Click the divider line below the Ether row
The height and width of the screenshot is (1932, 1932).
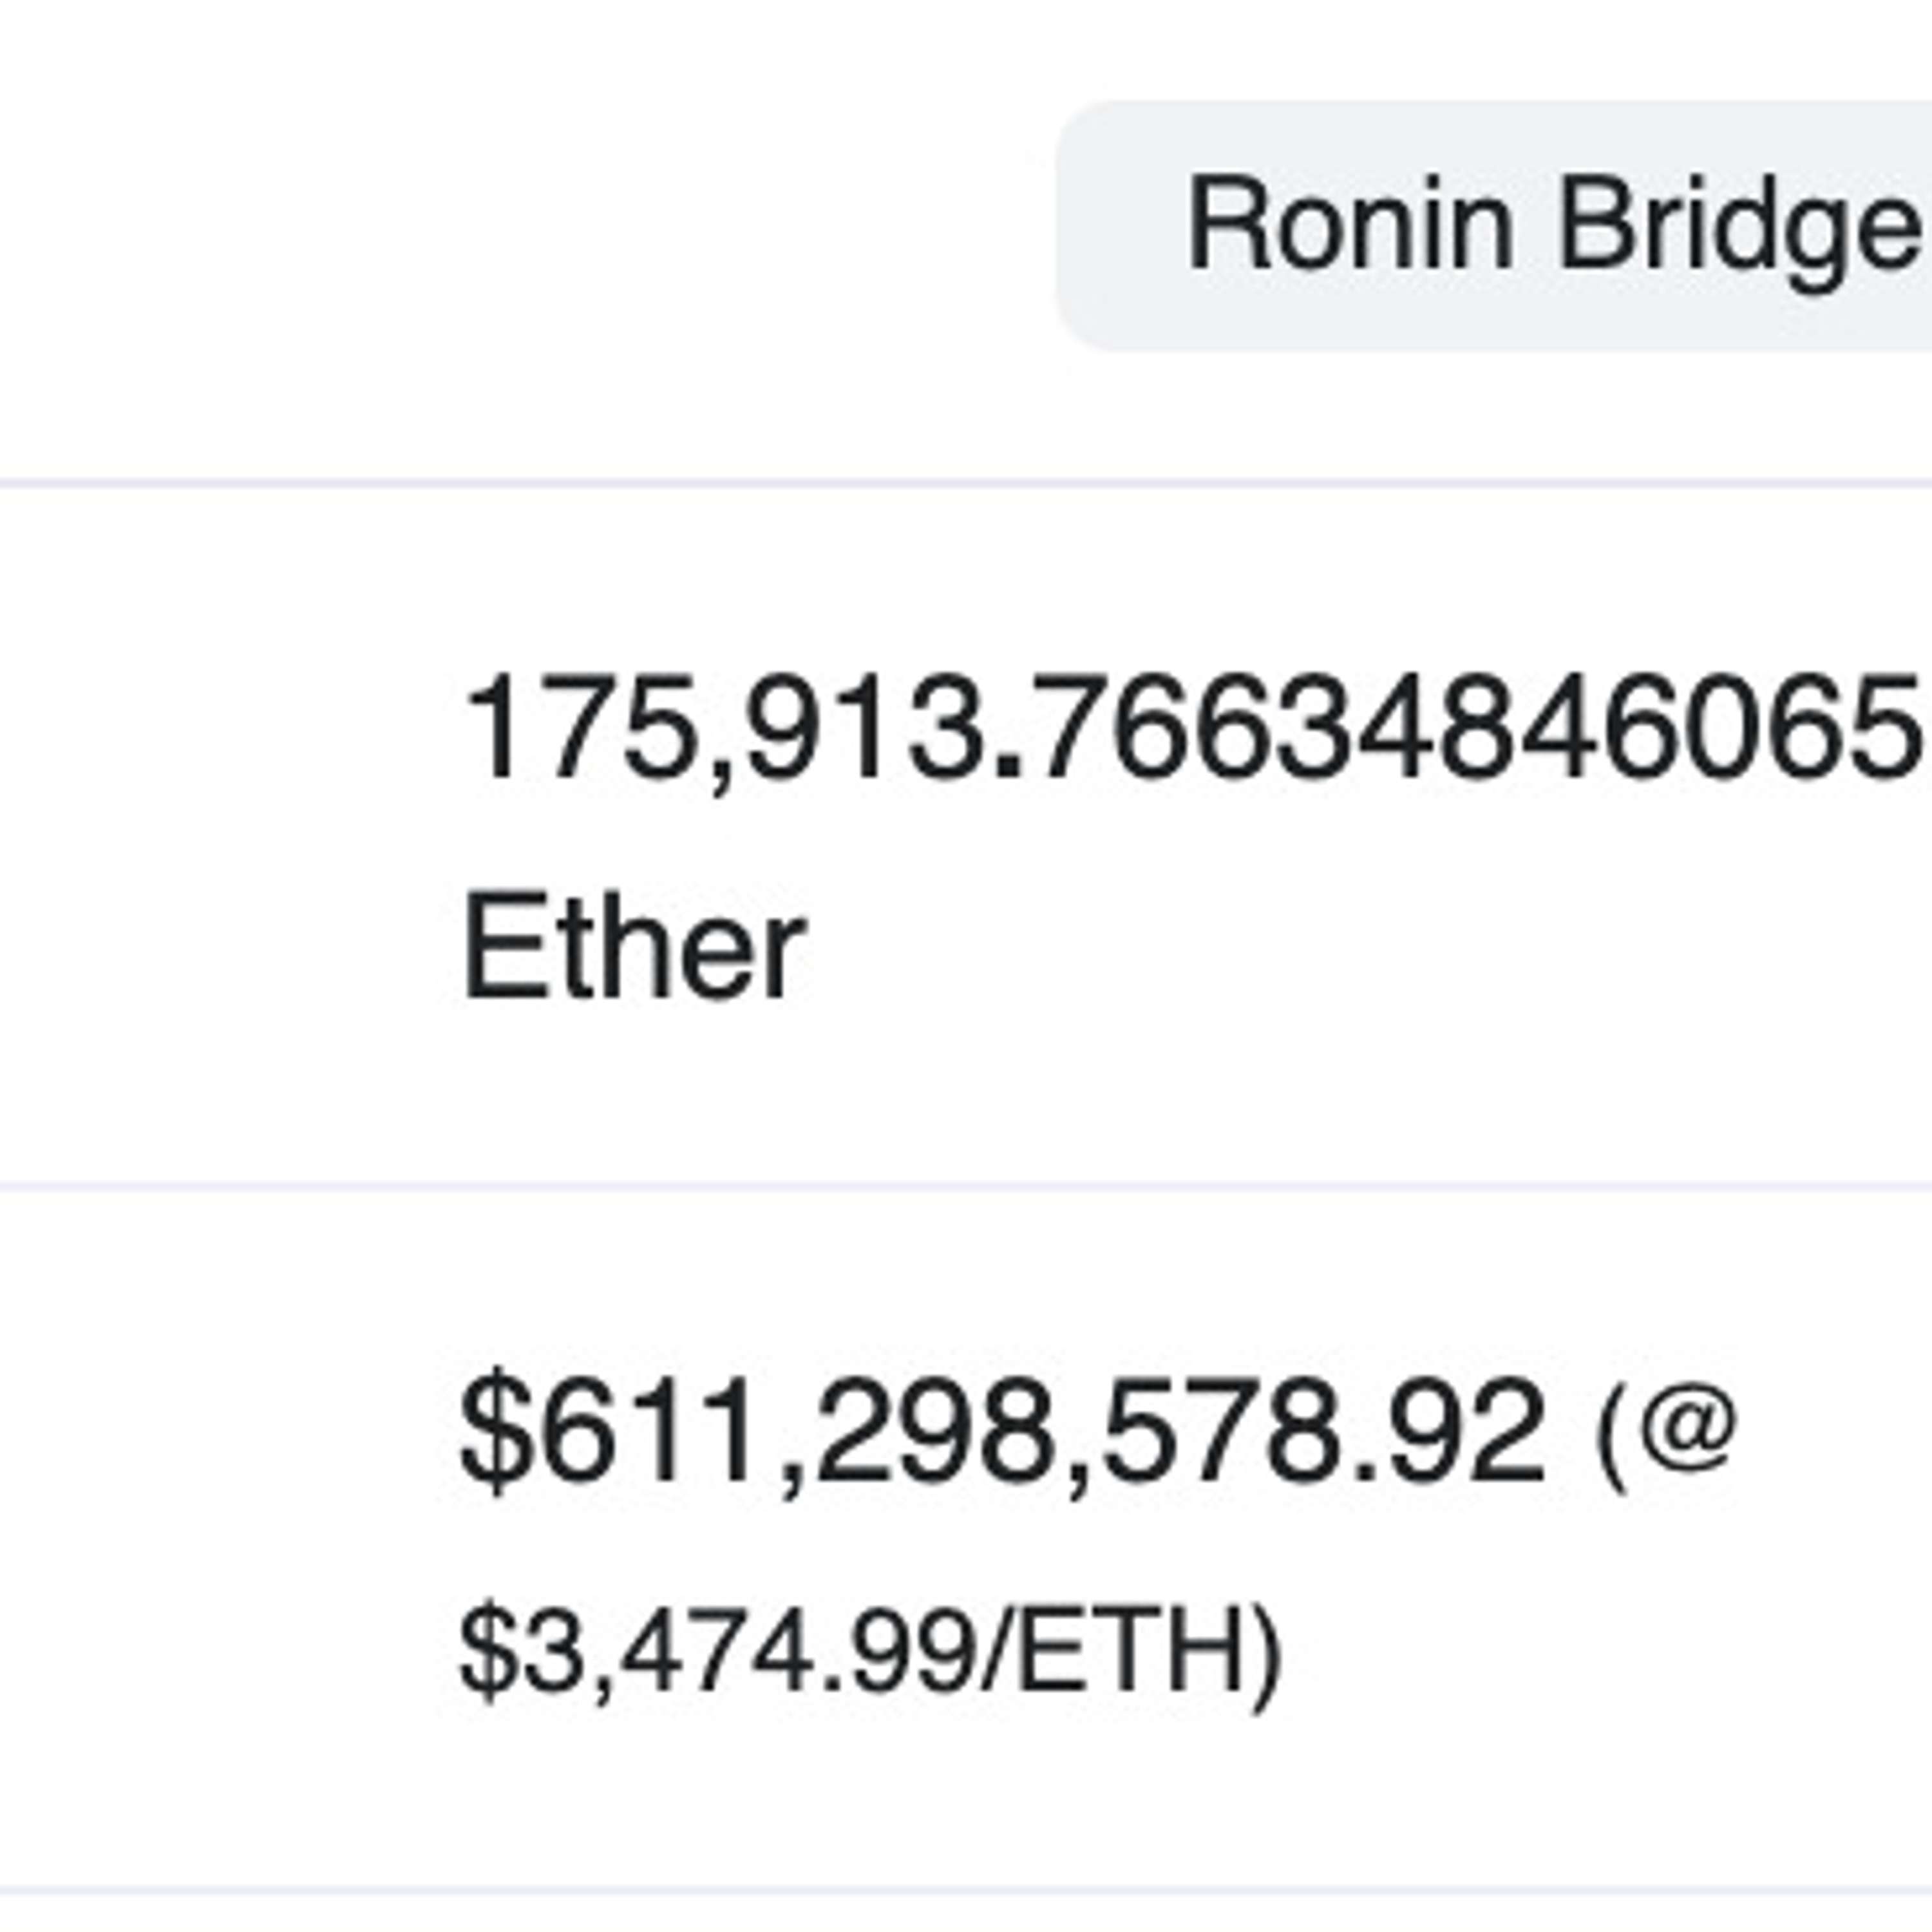(966, 1186)
